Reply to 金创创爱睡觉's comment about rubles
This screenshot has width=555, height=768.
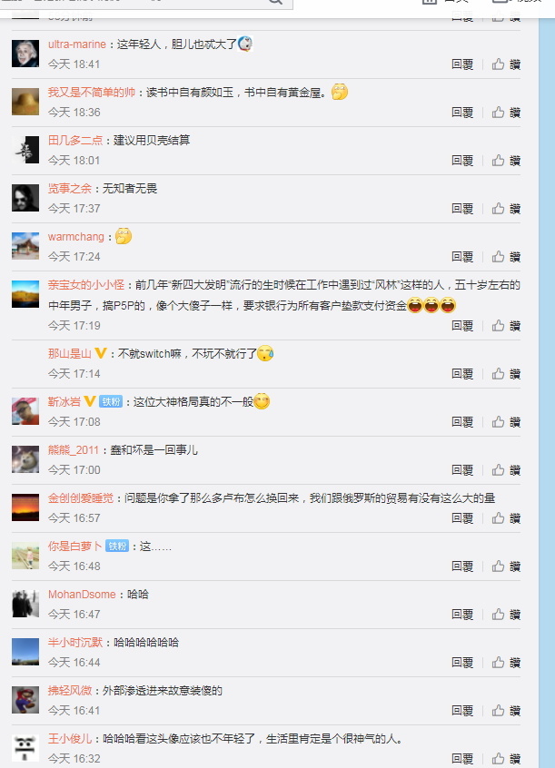click(462, 517)
